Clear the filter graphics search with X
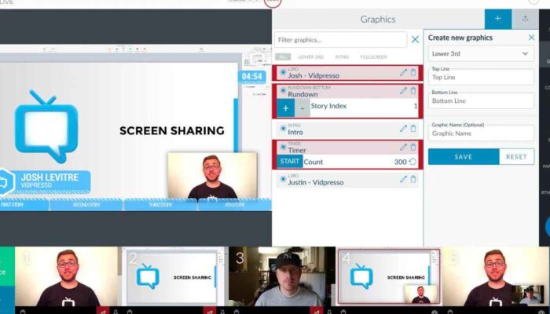550x314 pixels. point(415,39)
